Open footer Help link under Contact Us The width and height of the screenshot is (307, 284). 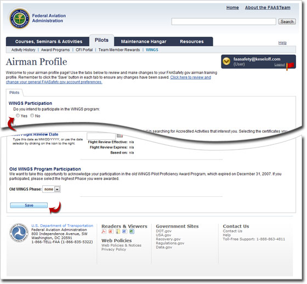tap(227, 235)
